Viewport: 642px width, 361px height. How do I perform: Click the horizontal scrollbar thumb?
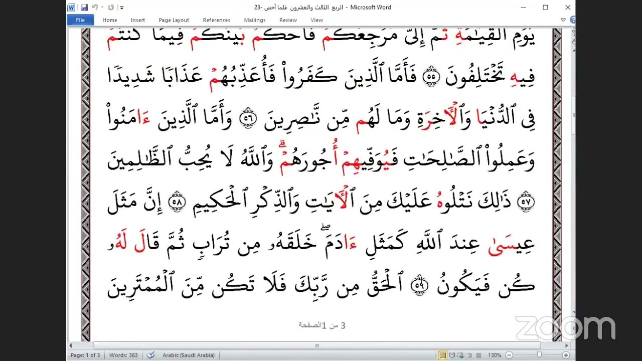[x=317, y=345]
